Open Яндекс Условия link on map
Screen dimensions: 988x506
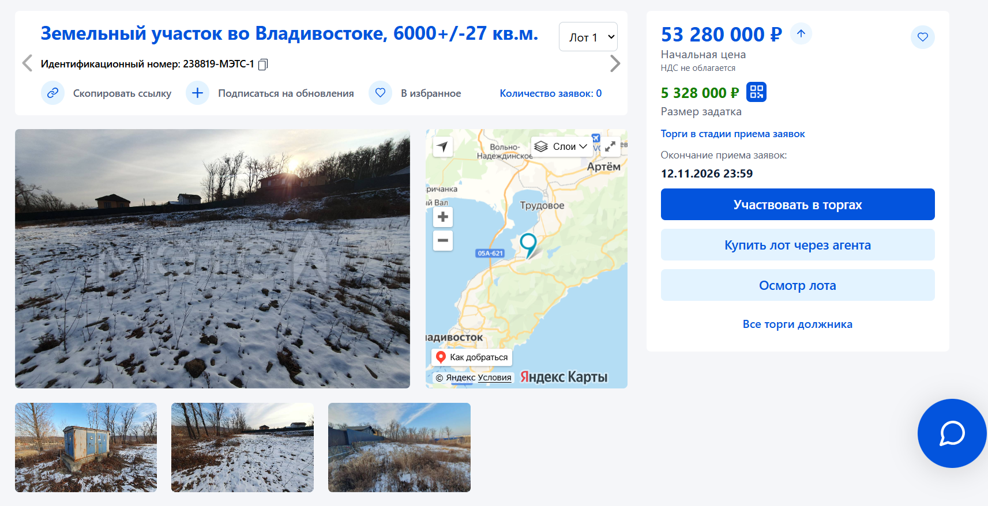pos(494,377)
